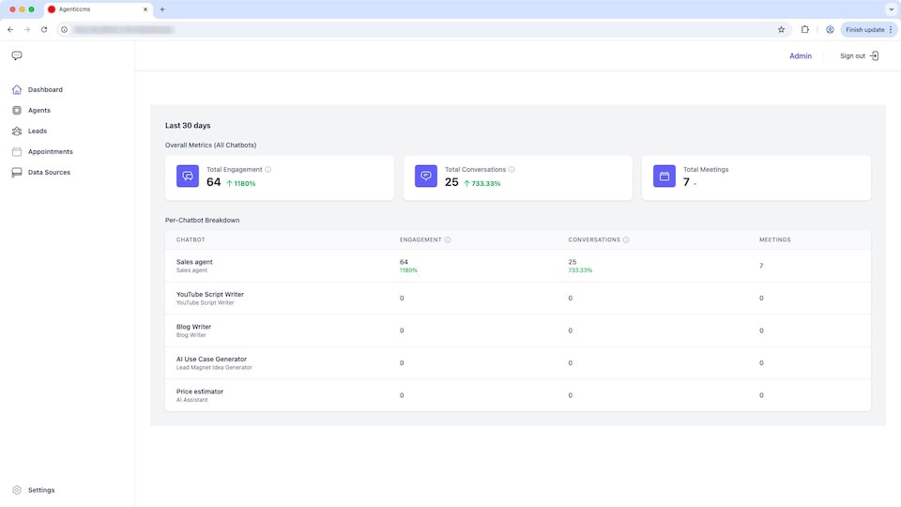Click the Agents icon in sidebar
Screen dimensions: 901x507
point(17,111)
